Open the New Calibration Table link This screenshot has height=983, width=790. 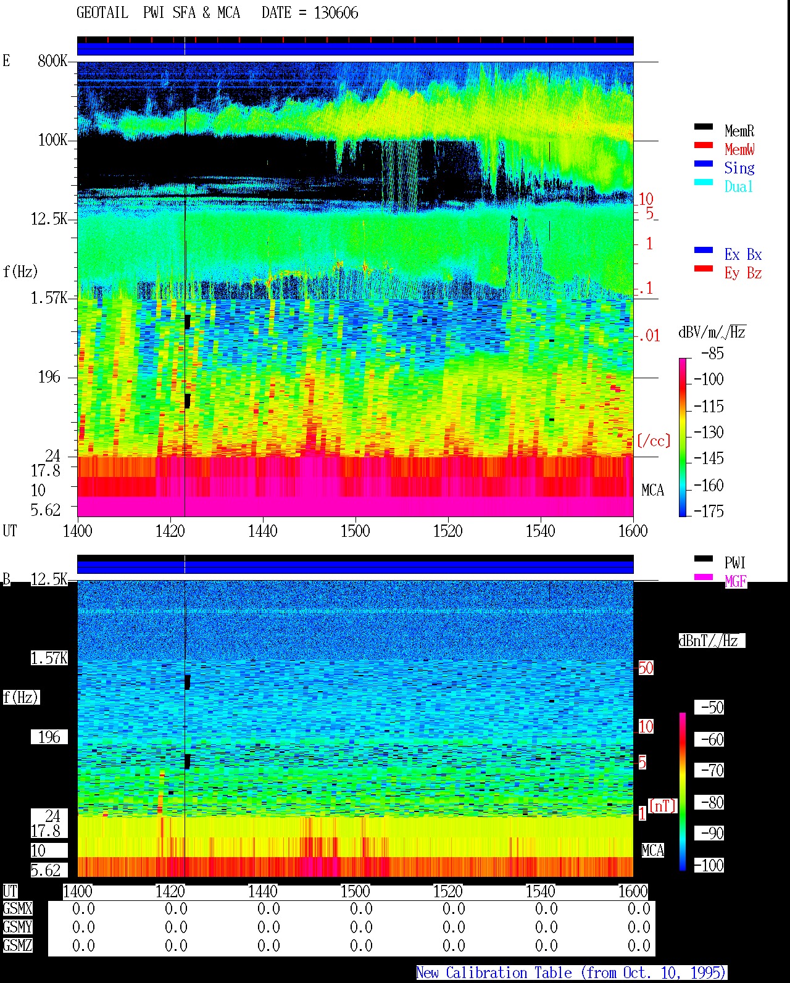[572, 973]
